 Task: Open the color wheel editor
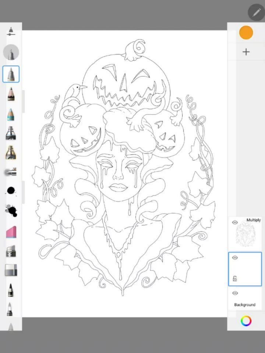coord(246,321)
